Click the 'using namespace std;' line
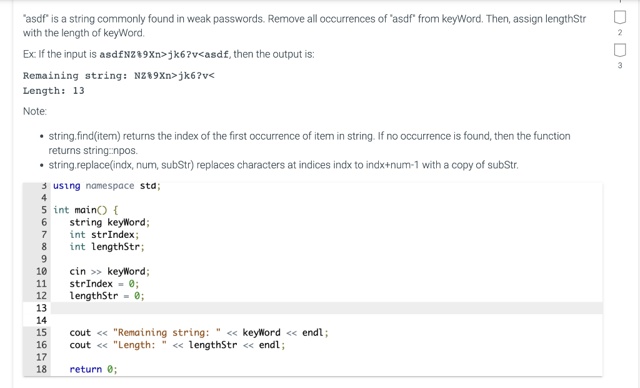640x388 pixels. (x=107, y=186)
